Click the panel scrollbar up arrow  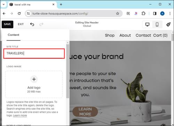[68, 43]
